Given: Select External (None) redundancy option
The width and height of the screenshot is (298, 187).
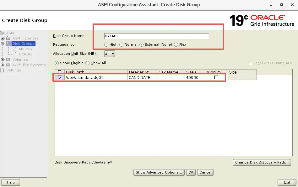Looking at the screenshot, I should [141, 44].
